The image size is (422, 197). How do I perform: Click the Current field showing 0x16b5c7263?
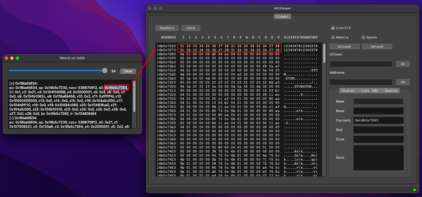click(378, 120)
